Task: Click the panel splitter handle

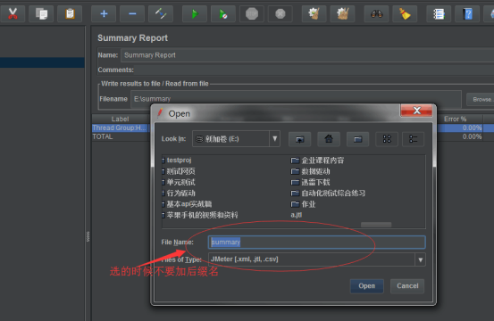Action: [88, 236]
